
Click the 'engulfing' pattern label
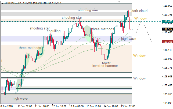point(53,31)
